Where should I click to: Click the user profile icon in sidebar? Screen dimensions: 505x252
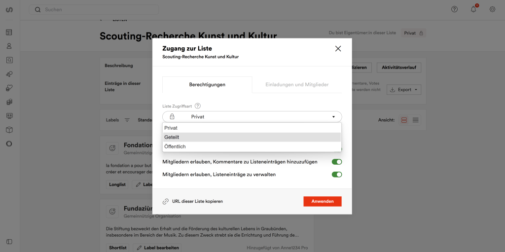[x=9, y=46]
